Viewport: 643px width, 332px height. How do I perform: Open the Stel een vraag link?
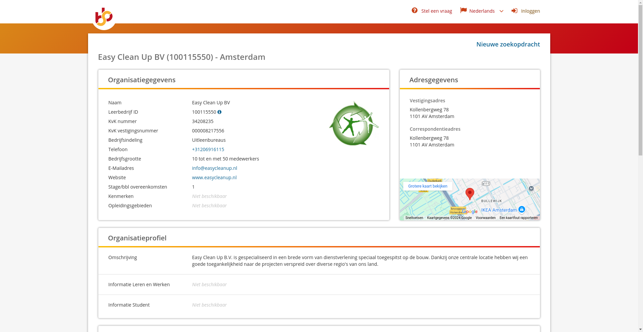(x=436, y=11)
